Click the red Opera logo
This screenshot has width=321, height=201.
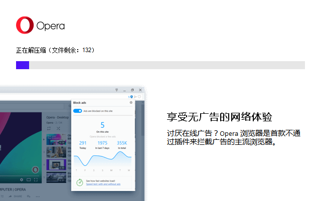point(25,25)
